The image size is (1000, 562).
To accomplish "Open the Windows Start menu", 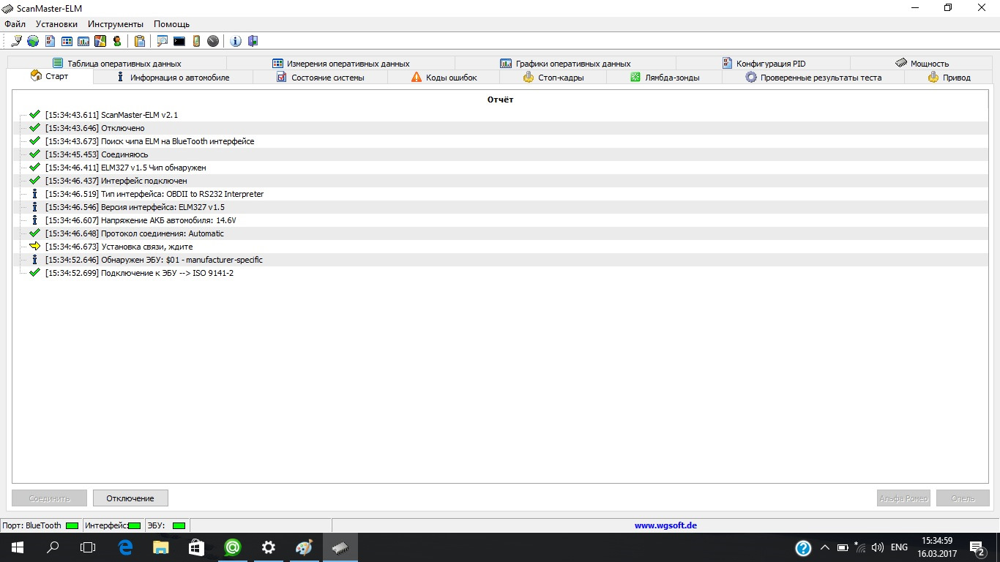I will [x=16, y=547].
